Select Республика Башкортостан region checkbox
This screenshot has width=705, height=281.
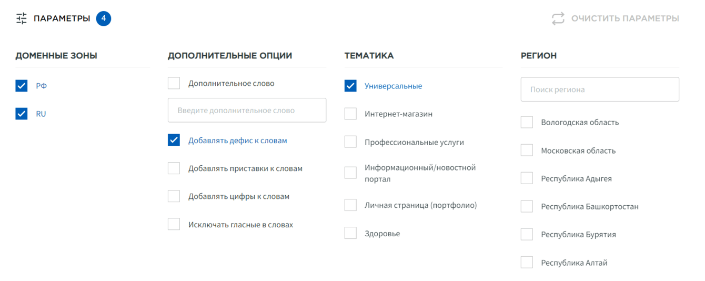[527, 206]
